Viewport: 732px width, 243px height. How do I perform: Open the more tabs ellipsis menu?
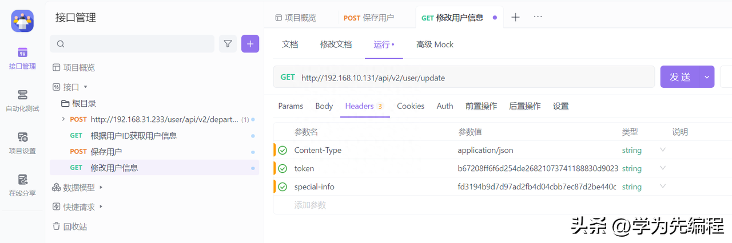[x=538, y=17]
